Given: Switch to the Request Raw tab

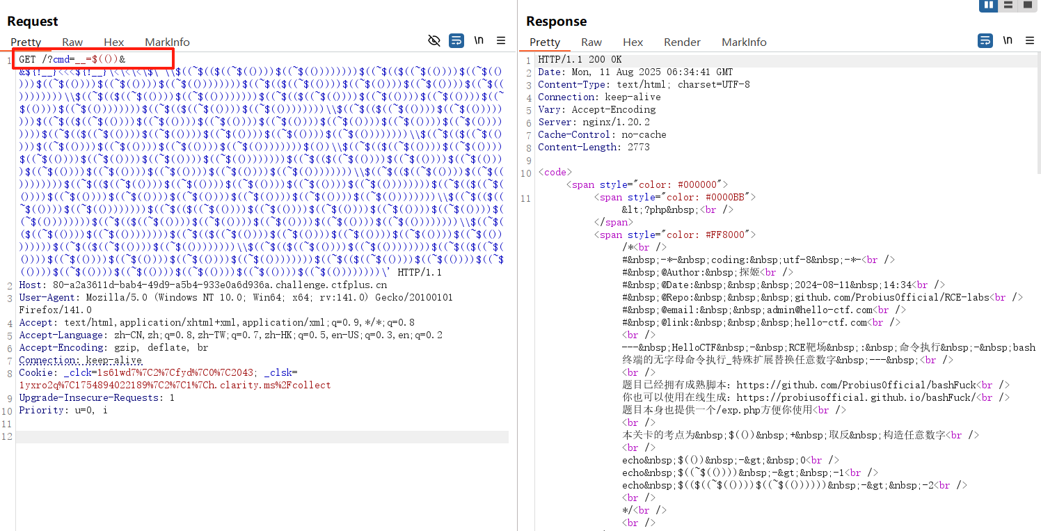Looking at the screenshot, I should tap(72, 42).
